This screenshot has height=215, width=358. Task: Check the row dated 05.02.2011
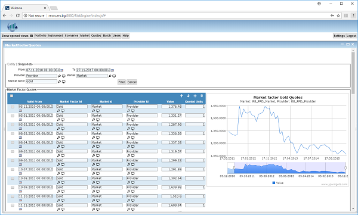pyautogui.click(x=13, y=124)
